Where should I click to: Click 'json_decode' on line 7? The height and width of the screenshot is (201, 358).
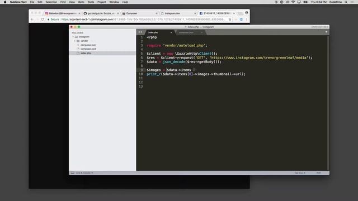[174, 62]
